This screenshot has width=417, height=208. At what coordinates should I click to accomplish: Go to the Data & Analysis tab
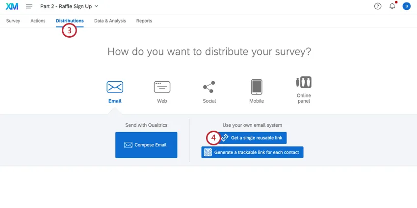pyautogui.click(x=110, y=21)
